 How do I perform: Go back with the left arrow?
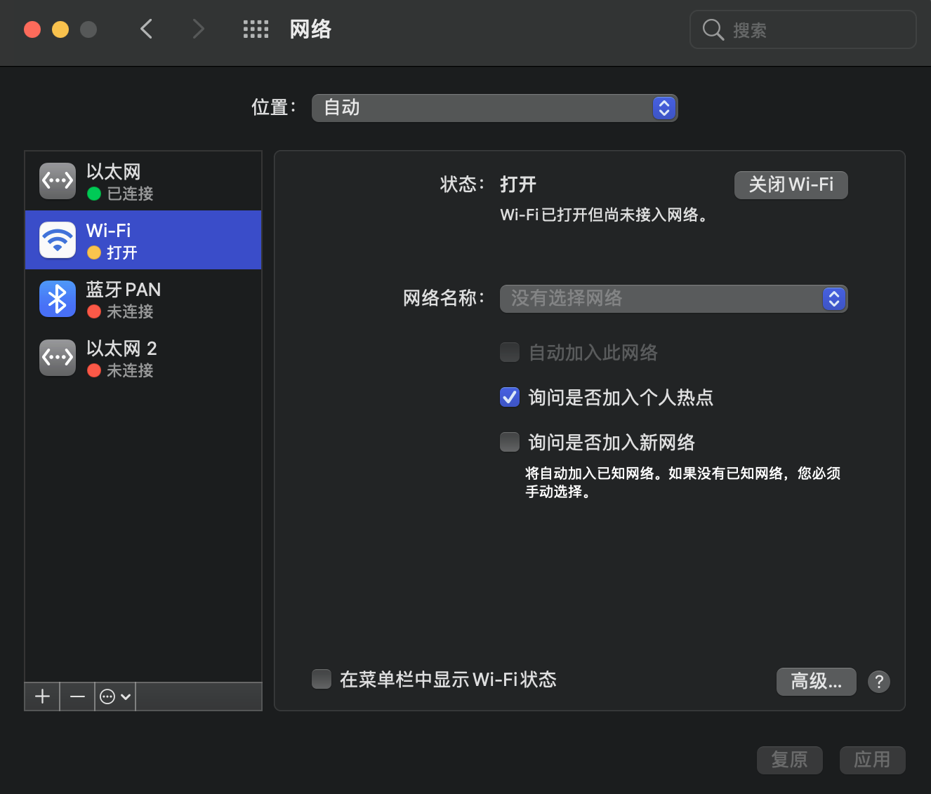click(146, 29)
